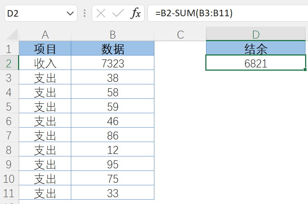Select column A header

click(x=45, y=35)
